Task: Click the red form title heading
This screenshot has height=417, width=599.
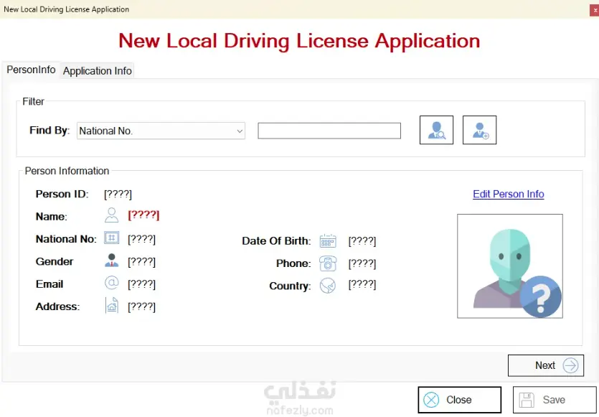Action: pos(299,40)
